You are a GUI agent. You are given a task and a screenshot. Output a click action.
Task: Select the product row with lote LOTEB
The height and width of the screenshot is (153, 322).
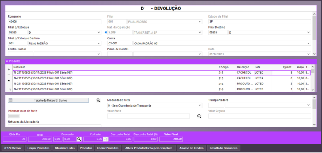(161, 89)
